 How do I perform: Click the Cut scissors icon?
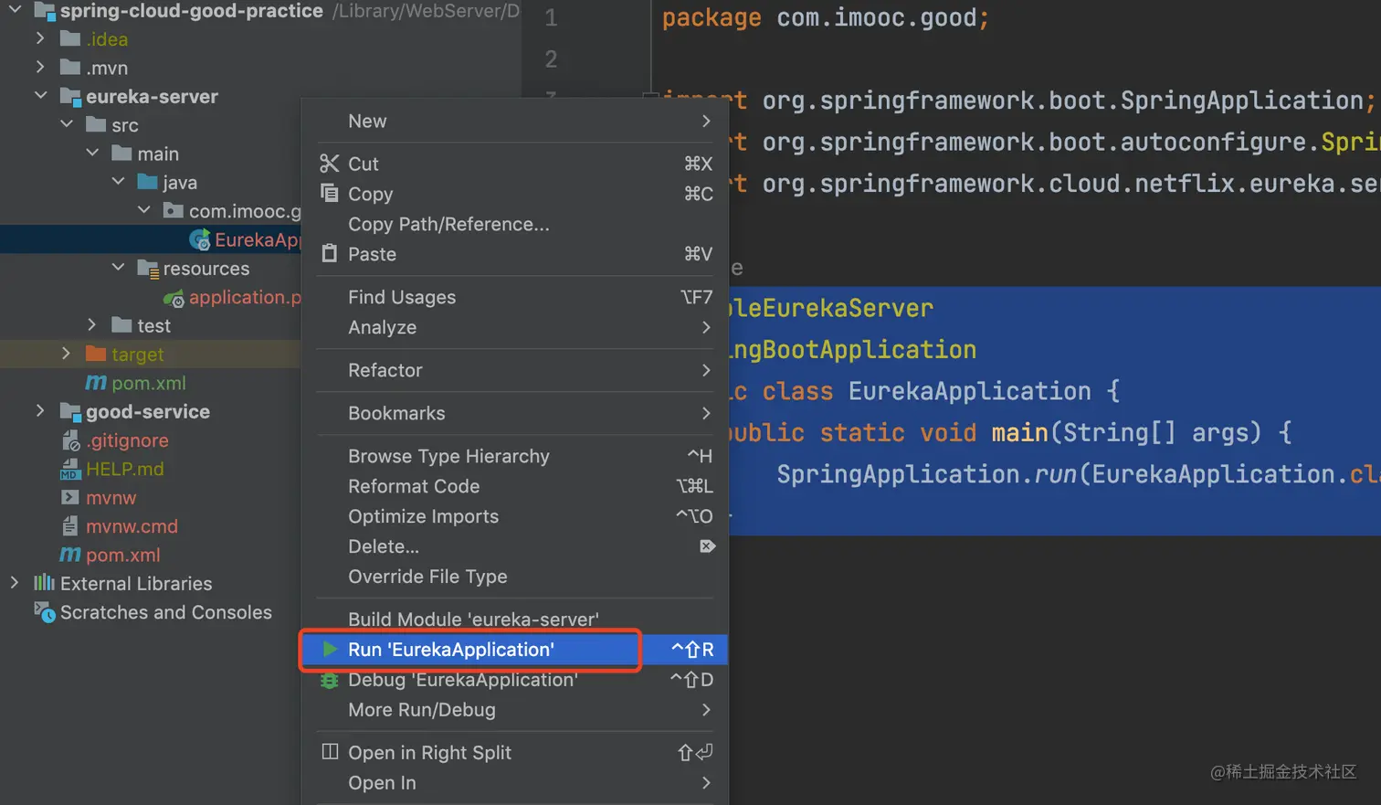[x=329, y=164]
